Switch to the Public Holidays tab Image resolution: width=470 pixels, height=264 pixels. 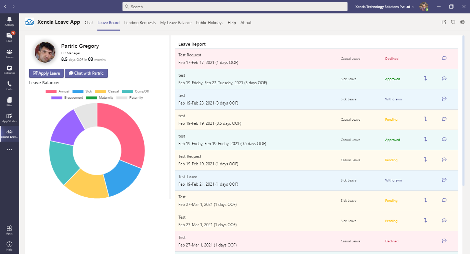point(210,23)
